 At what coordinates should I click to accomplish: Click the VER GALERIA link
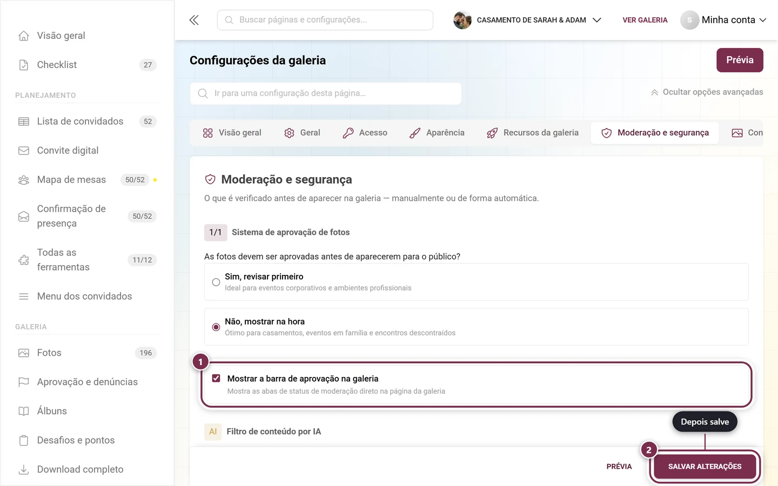click(x=645, y=20)
